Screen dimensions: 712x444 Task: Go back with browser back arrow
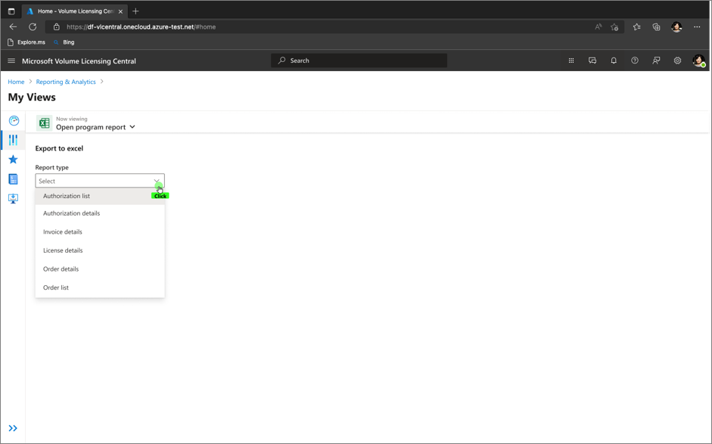click(x=13, y=26)
